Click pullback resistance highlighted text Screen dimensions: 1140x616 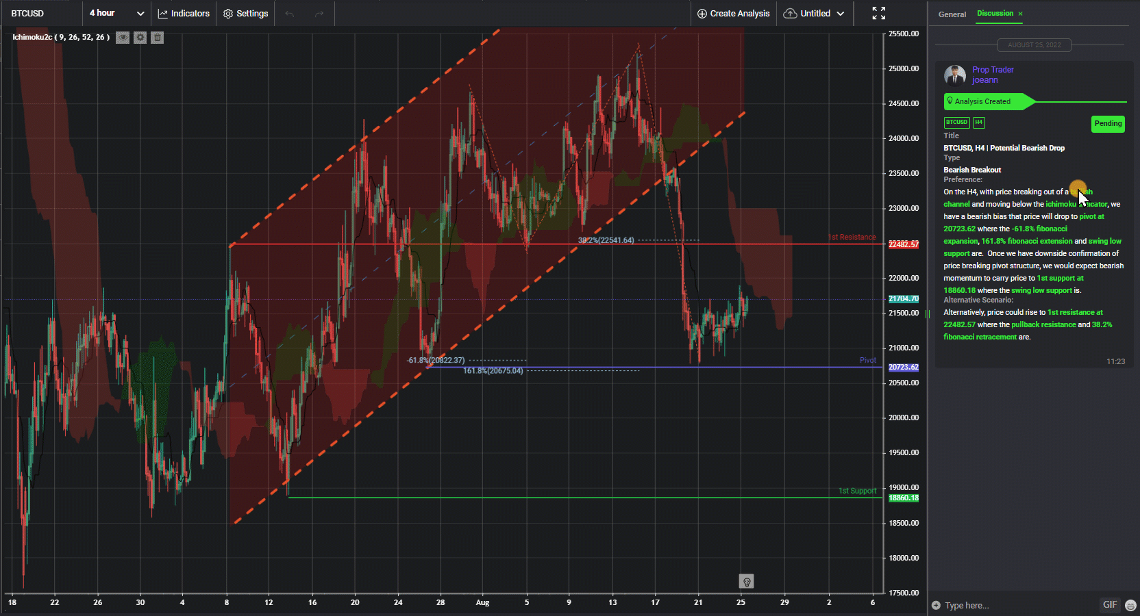click(x=1043, y=324)
